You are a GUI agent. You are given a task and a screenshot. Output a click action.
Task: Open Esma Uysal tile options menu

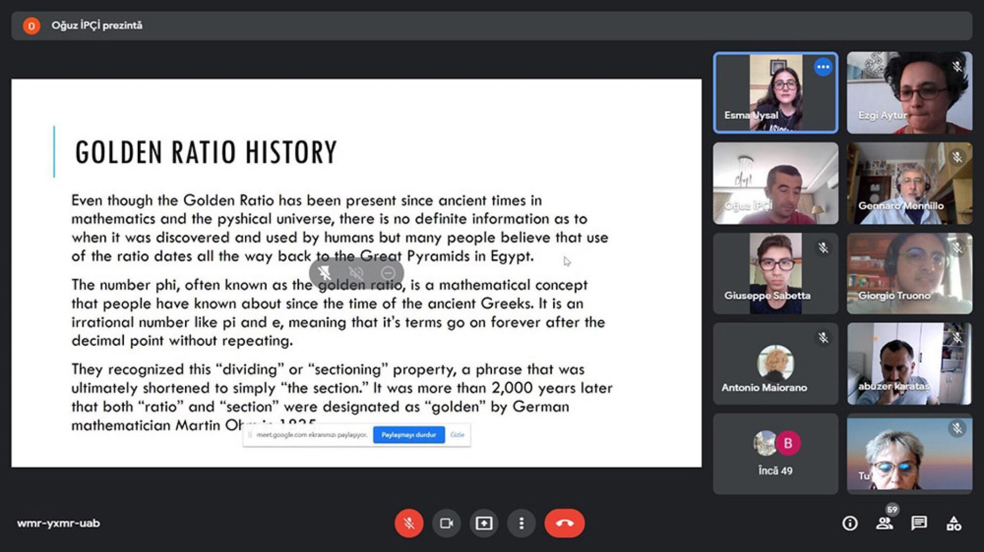823,67
